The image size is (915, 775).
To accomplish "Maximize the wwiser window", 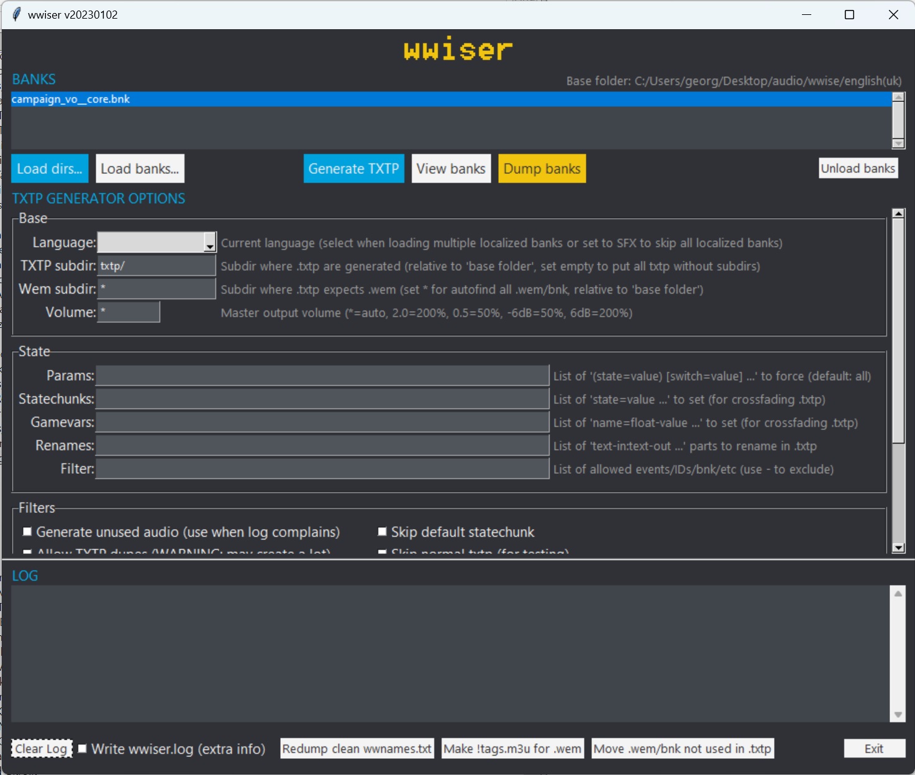I will (849, 15).
